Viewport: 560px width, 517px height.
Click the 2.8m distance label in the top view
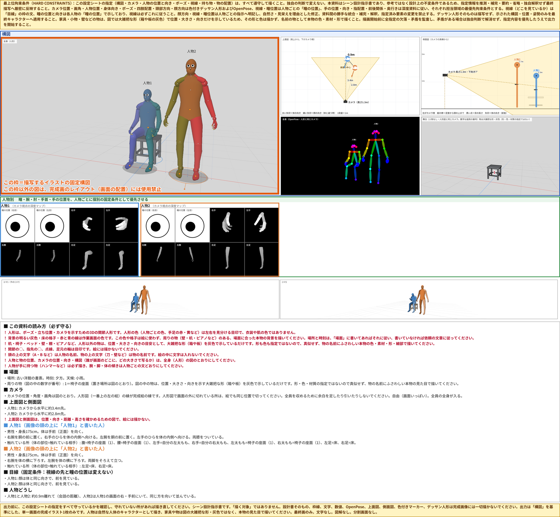354,85
